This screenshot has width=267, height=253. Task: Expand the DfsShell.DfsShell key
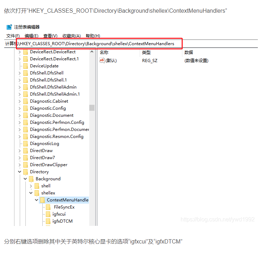click(19, 73)
